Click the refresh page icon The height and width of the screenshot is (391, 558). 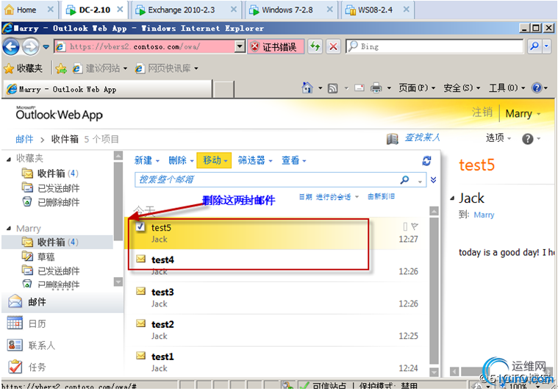315,46
